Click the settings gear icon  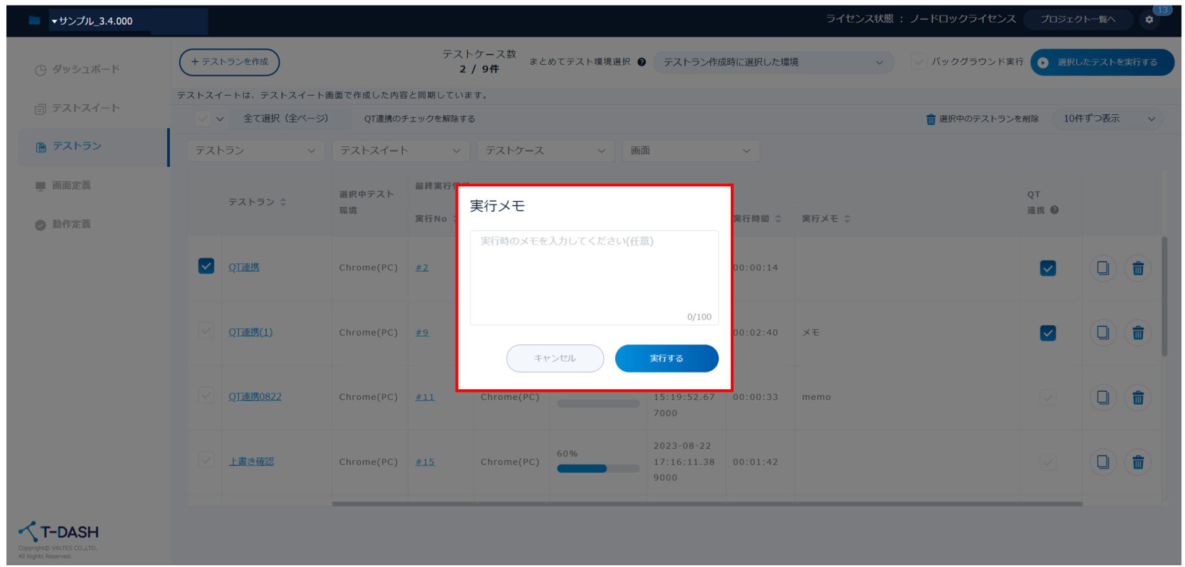pos(1149,20)
